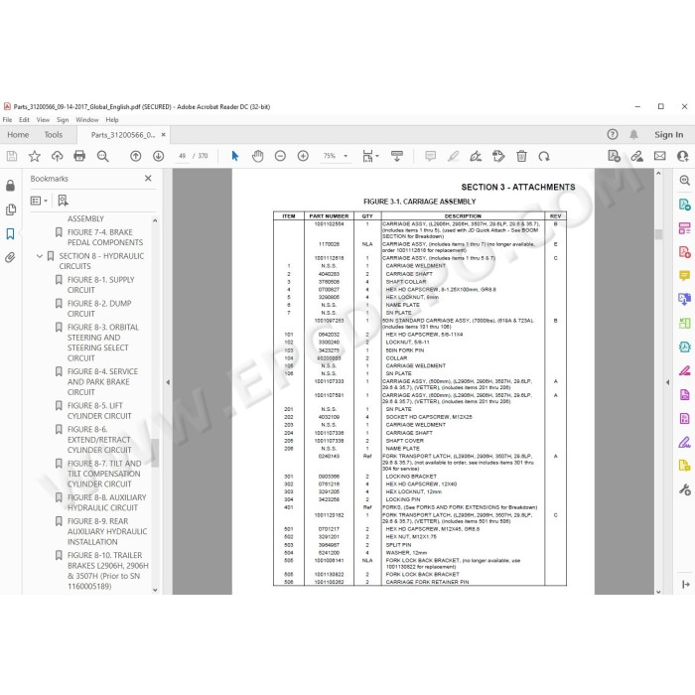Select the Highlight text pen

[x=453, y=156]
